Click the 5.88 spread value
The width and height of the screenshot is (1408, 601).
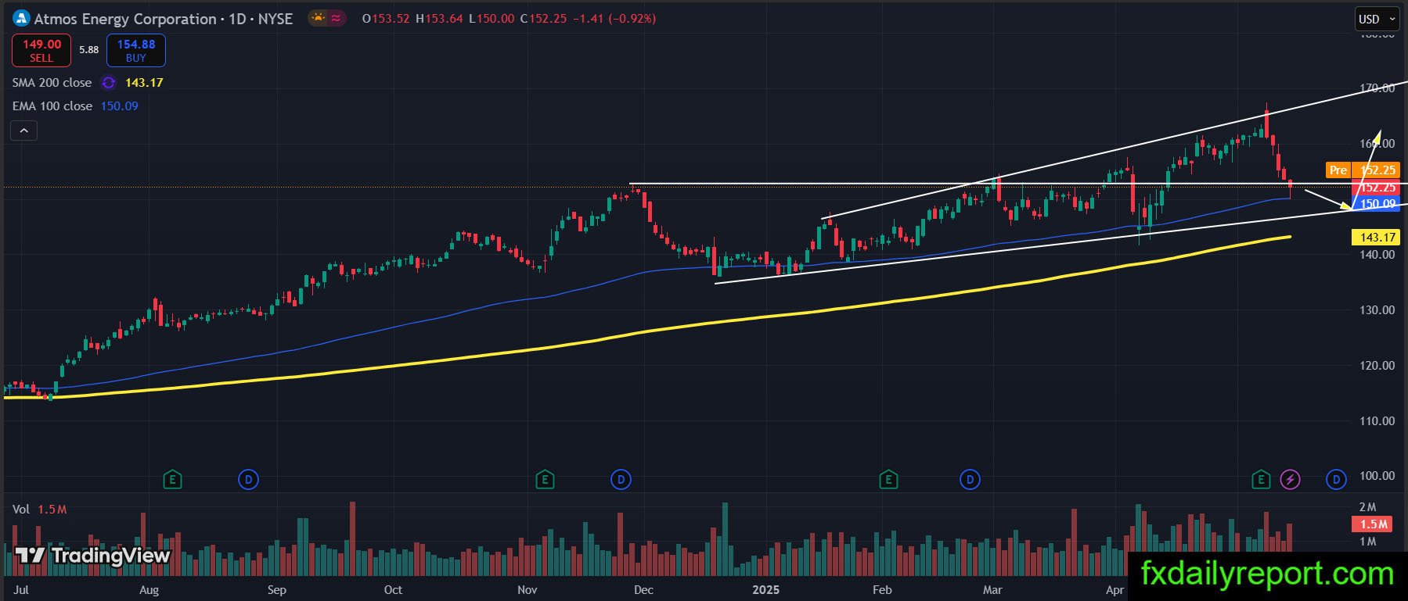point(89,50)
